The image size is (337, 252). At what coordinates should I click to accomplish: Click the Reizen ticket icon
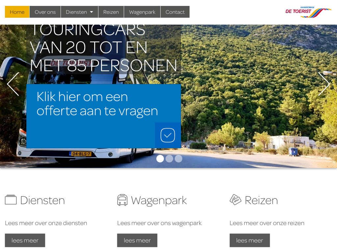click(x=235, y=200)
